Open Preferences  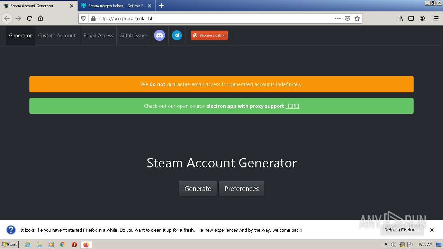pyautogui.click(x=242, y=188)
